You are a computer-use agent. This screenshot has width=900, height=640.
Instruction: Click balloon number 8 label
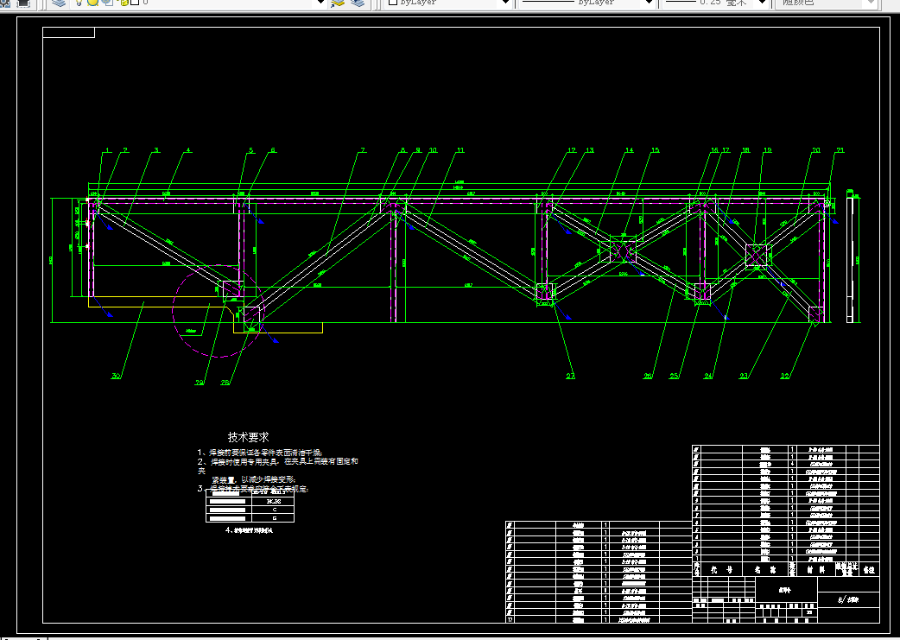coord(403,150)
